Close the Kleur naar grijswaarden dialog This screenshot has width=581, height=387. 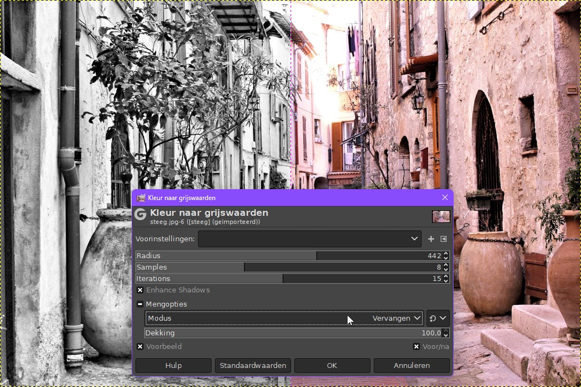445,197
